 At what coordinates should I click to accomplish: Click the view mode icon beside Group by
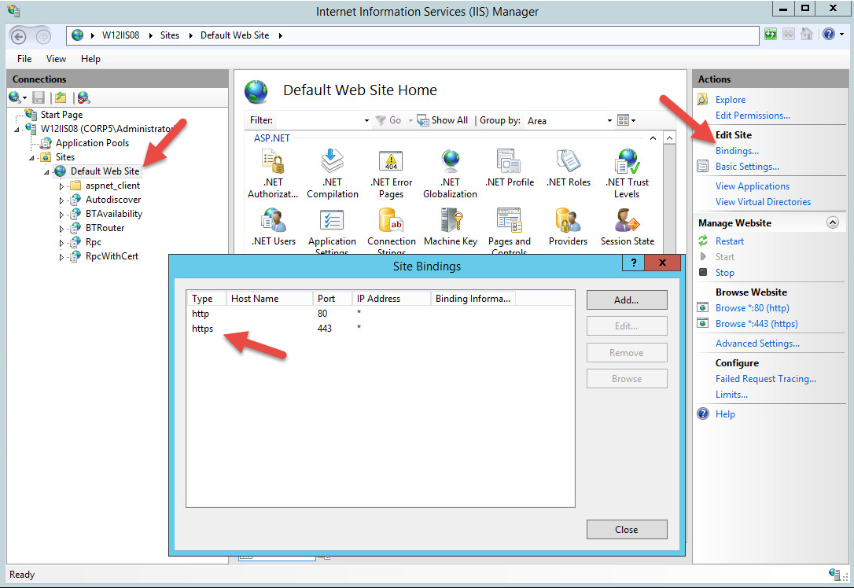623,120
